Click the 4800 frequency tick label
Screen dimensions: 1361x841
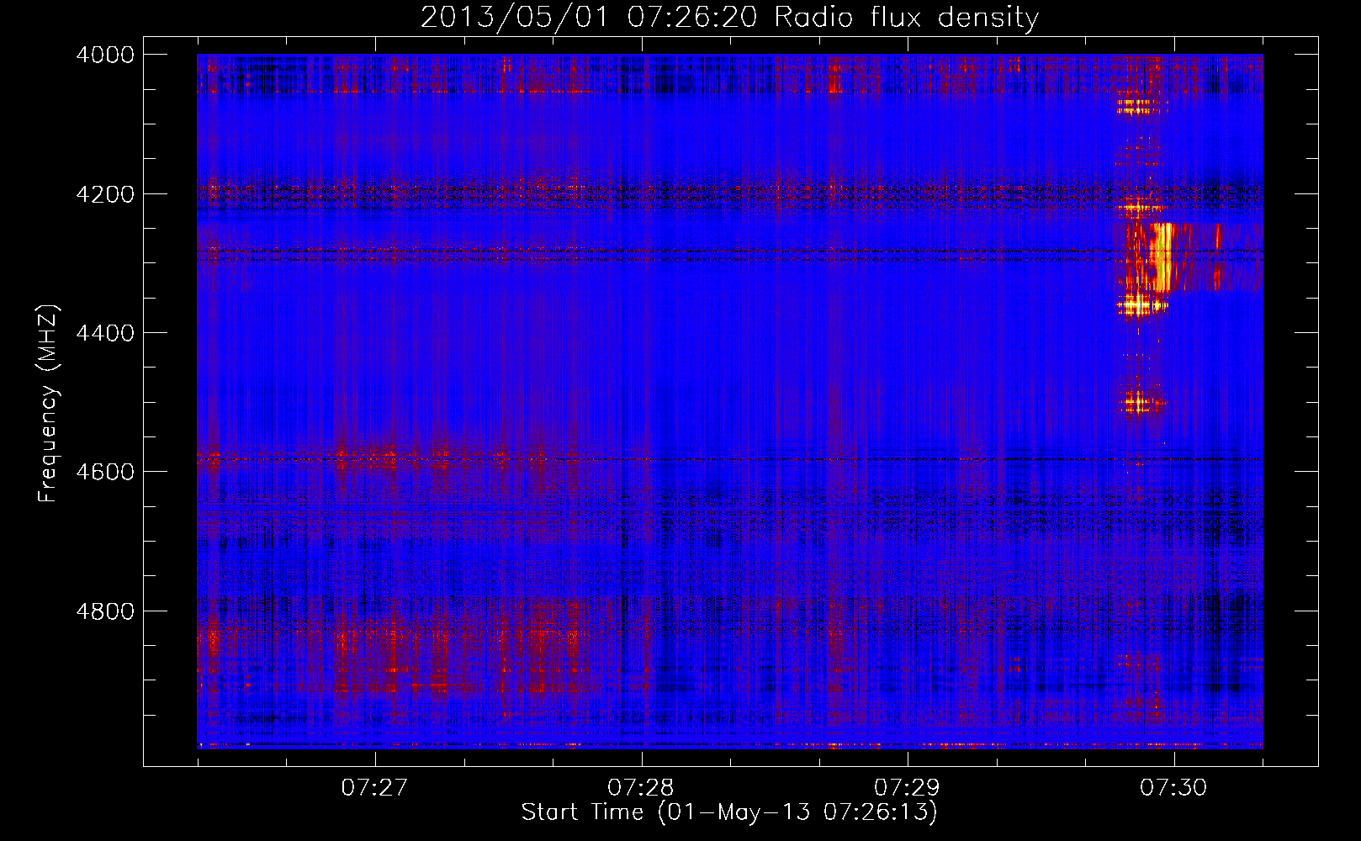[105, 611]
